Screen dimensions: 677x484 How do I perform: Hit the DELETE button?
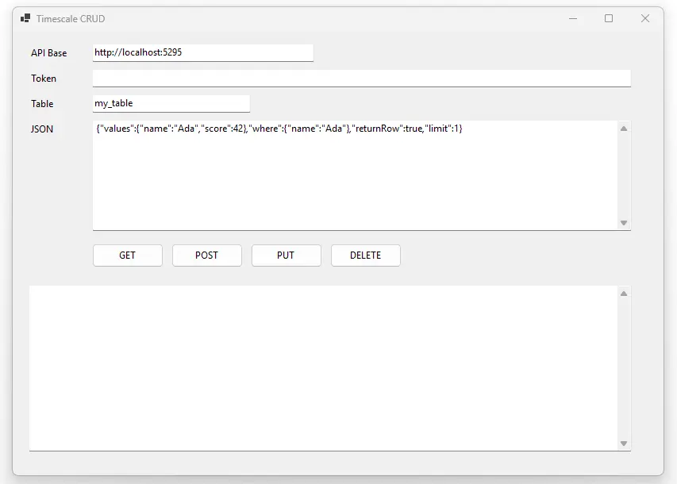[365, 255]
